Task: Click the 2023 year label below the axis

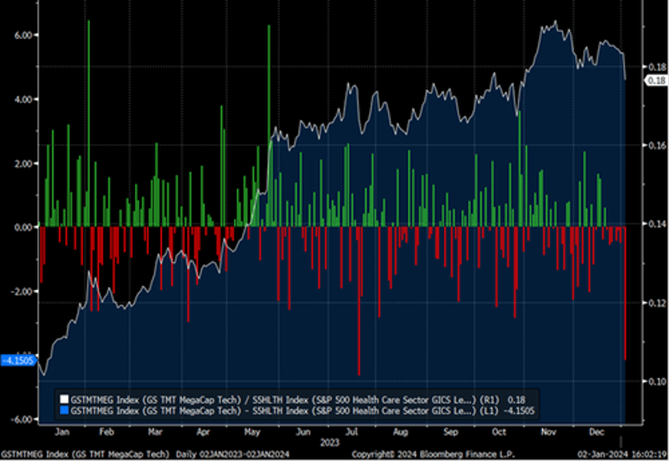Action: click(x=330, y=443)
